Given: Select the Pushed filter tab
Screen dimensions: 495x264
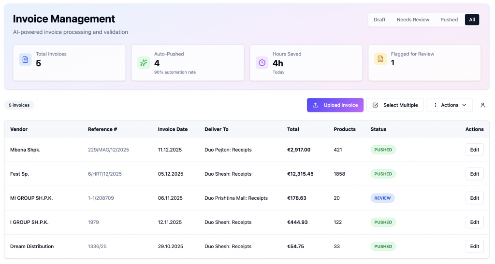Looking at the screenshot, I should tap(449, 19).
